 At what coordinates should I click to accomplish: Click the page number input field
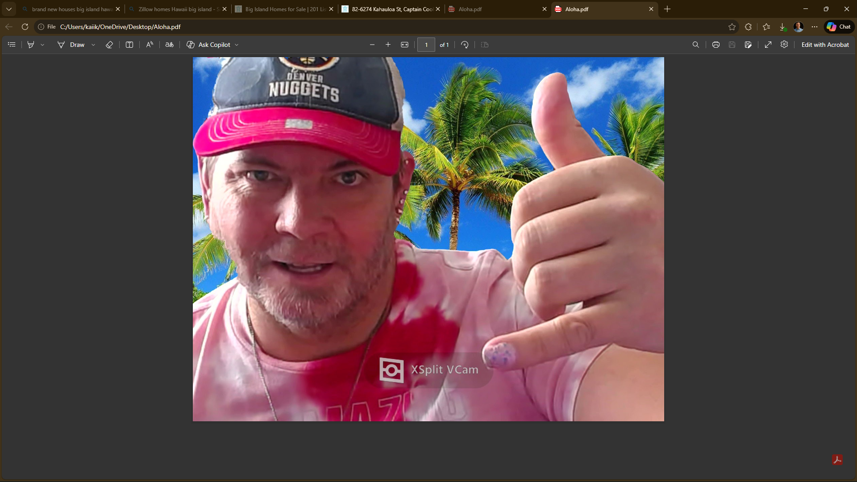426,45
